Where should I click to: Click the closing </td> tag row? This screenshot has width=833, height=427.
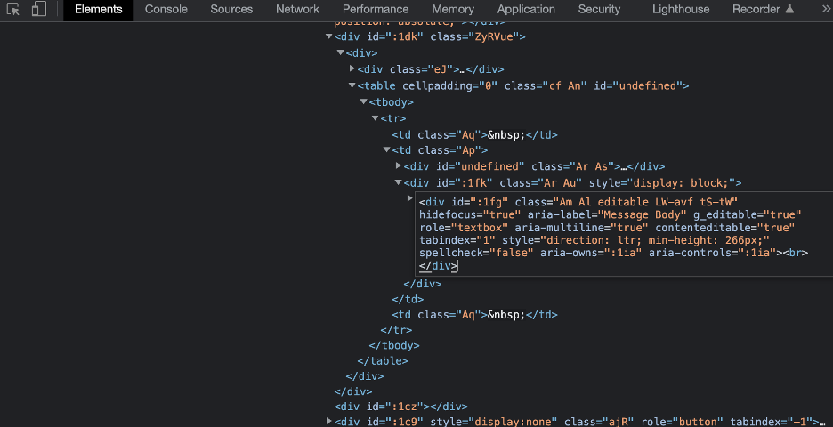[408, 299]
